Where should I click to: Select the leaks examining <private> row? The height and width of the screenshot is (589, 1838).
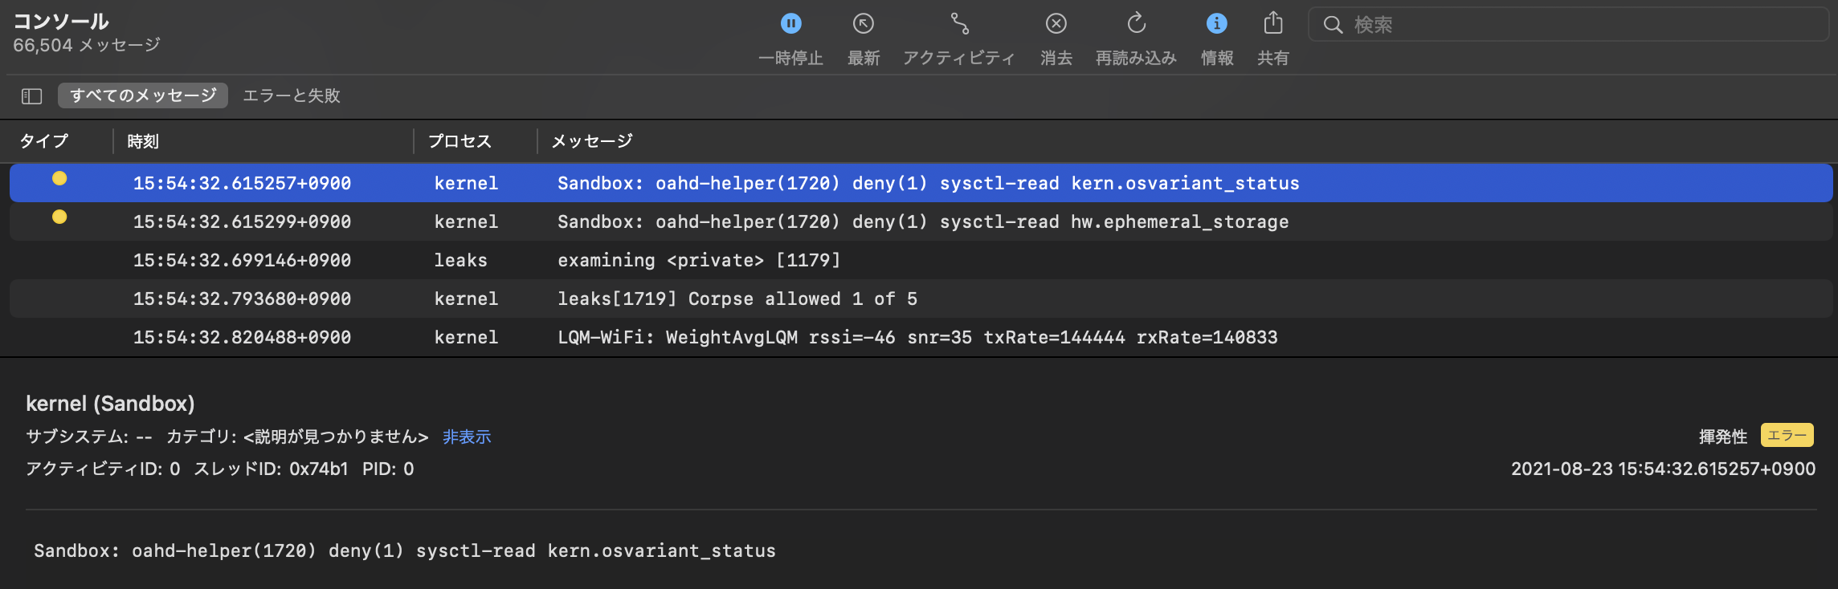699,260
